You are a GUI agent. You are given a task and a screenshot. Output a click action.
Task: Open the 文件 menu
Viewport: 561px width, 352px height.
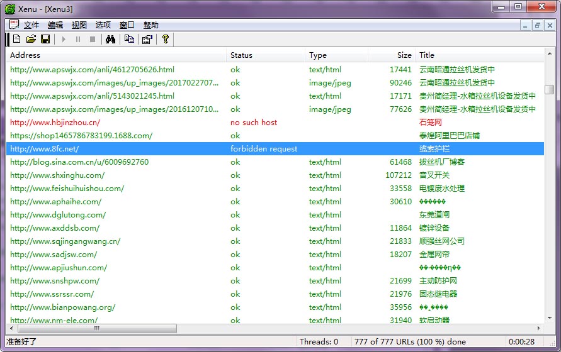click(31, 25)
